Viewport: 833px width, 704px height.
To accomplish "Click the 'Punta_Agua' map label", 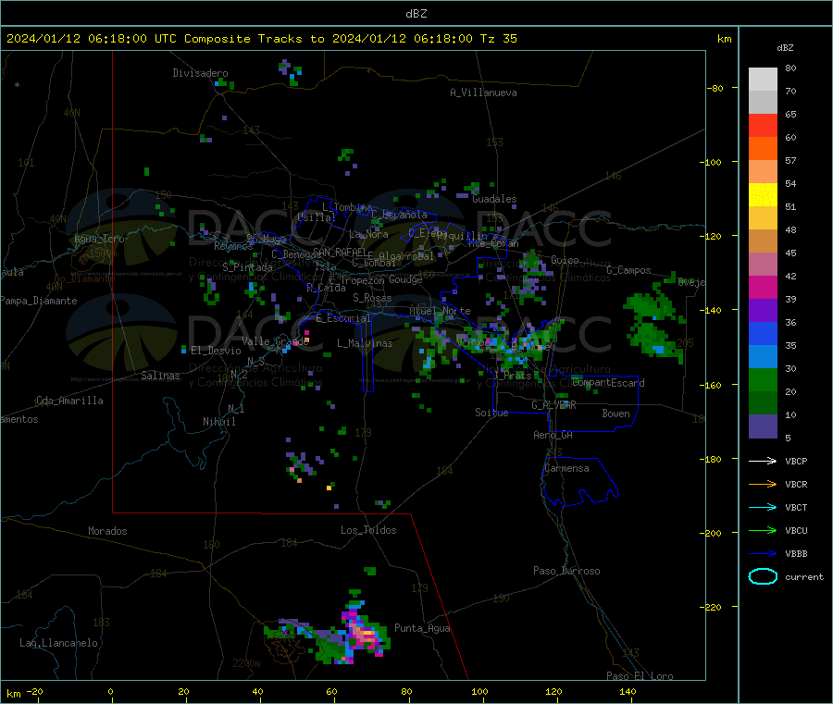I will (x=422, y=628).
